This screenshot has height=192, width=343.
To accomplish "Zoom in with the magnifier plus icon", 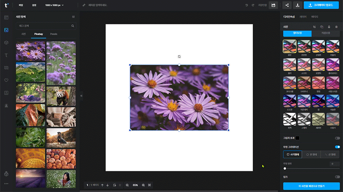I will point(143,185).
